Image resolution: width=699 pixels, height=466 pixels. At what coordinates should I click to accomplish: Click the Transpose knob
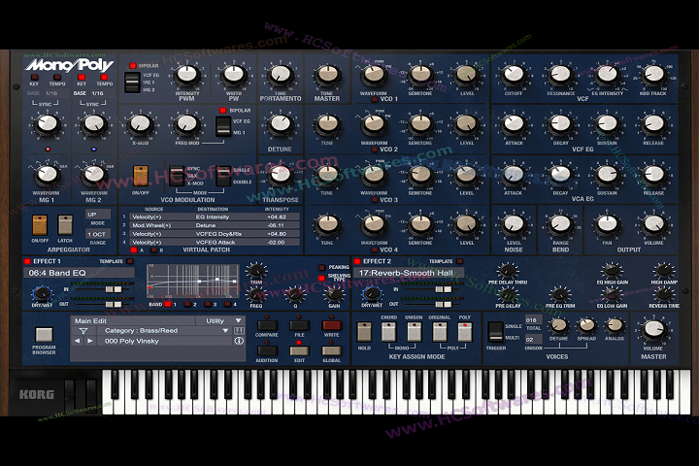pyautogui.click(x=281, y=176)
